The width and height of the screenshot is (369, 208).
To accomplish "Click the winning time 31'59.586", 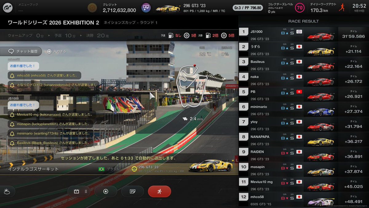I will click(354, 36).
